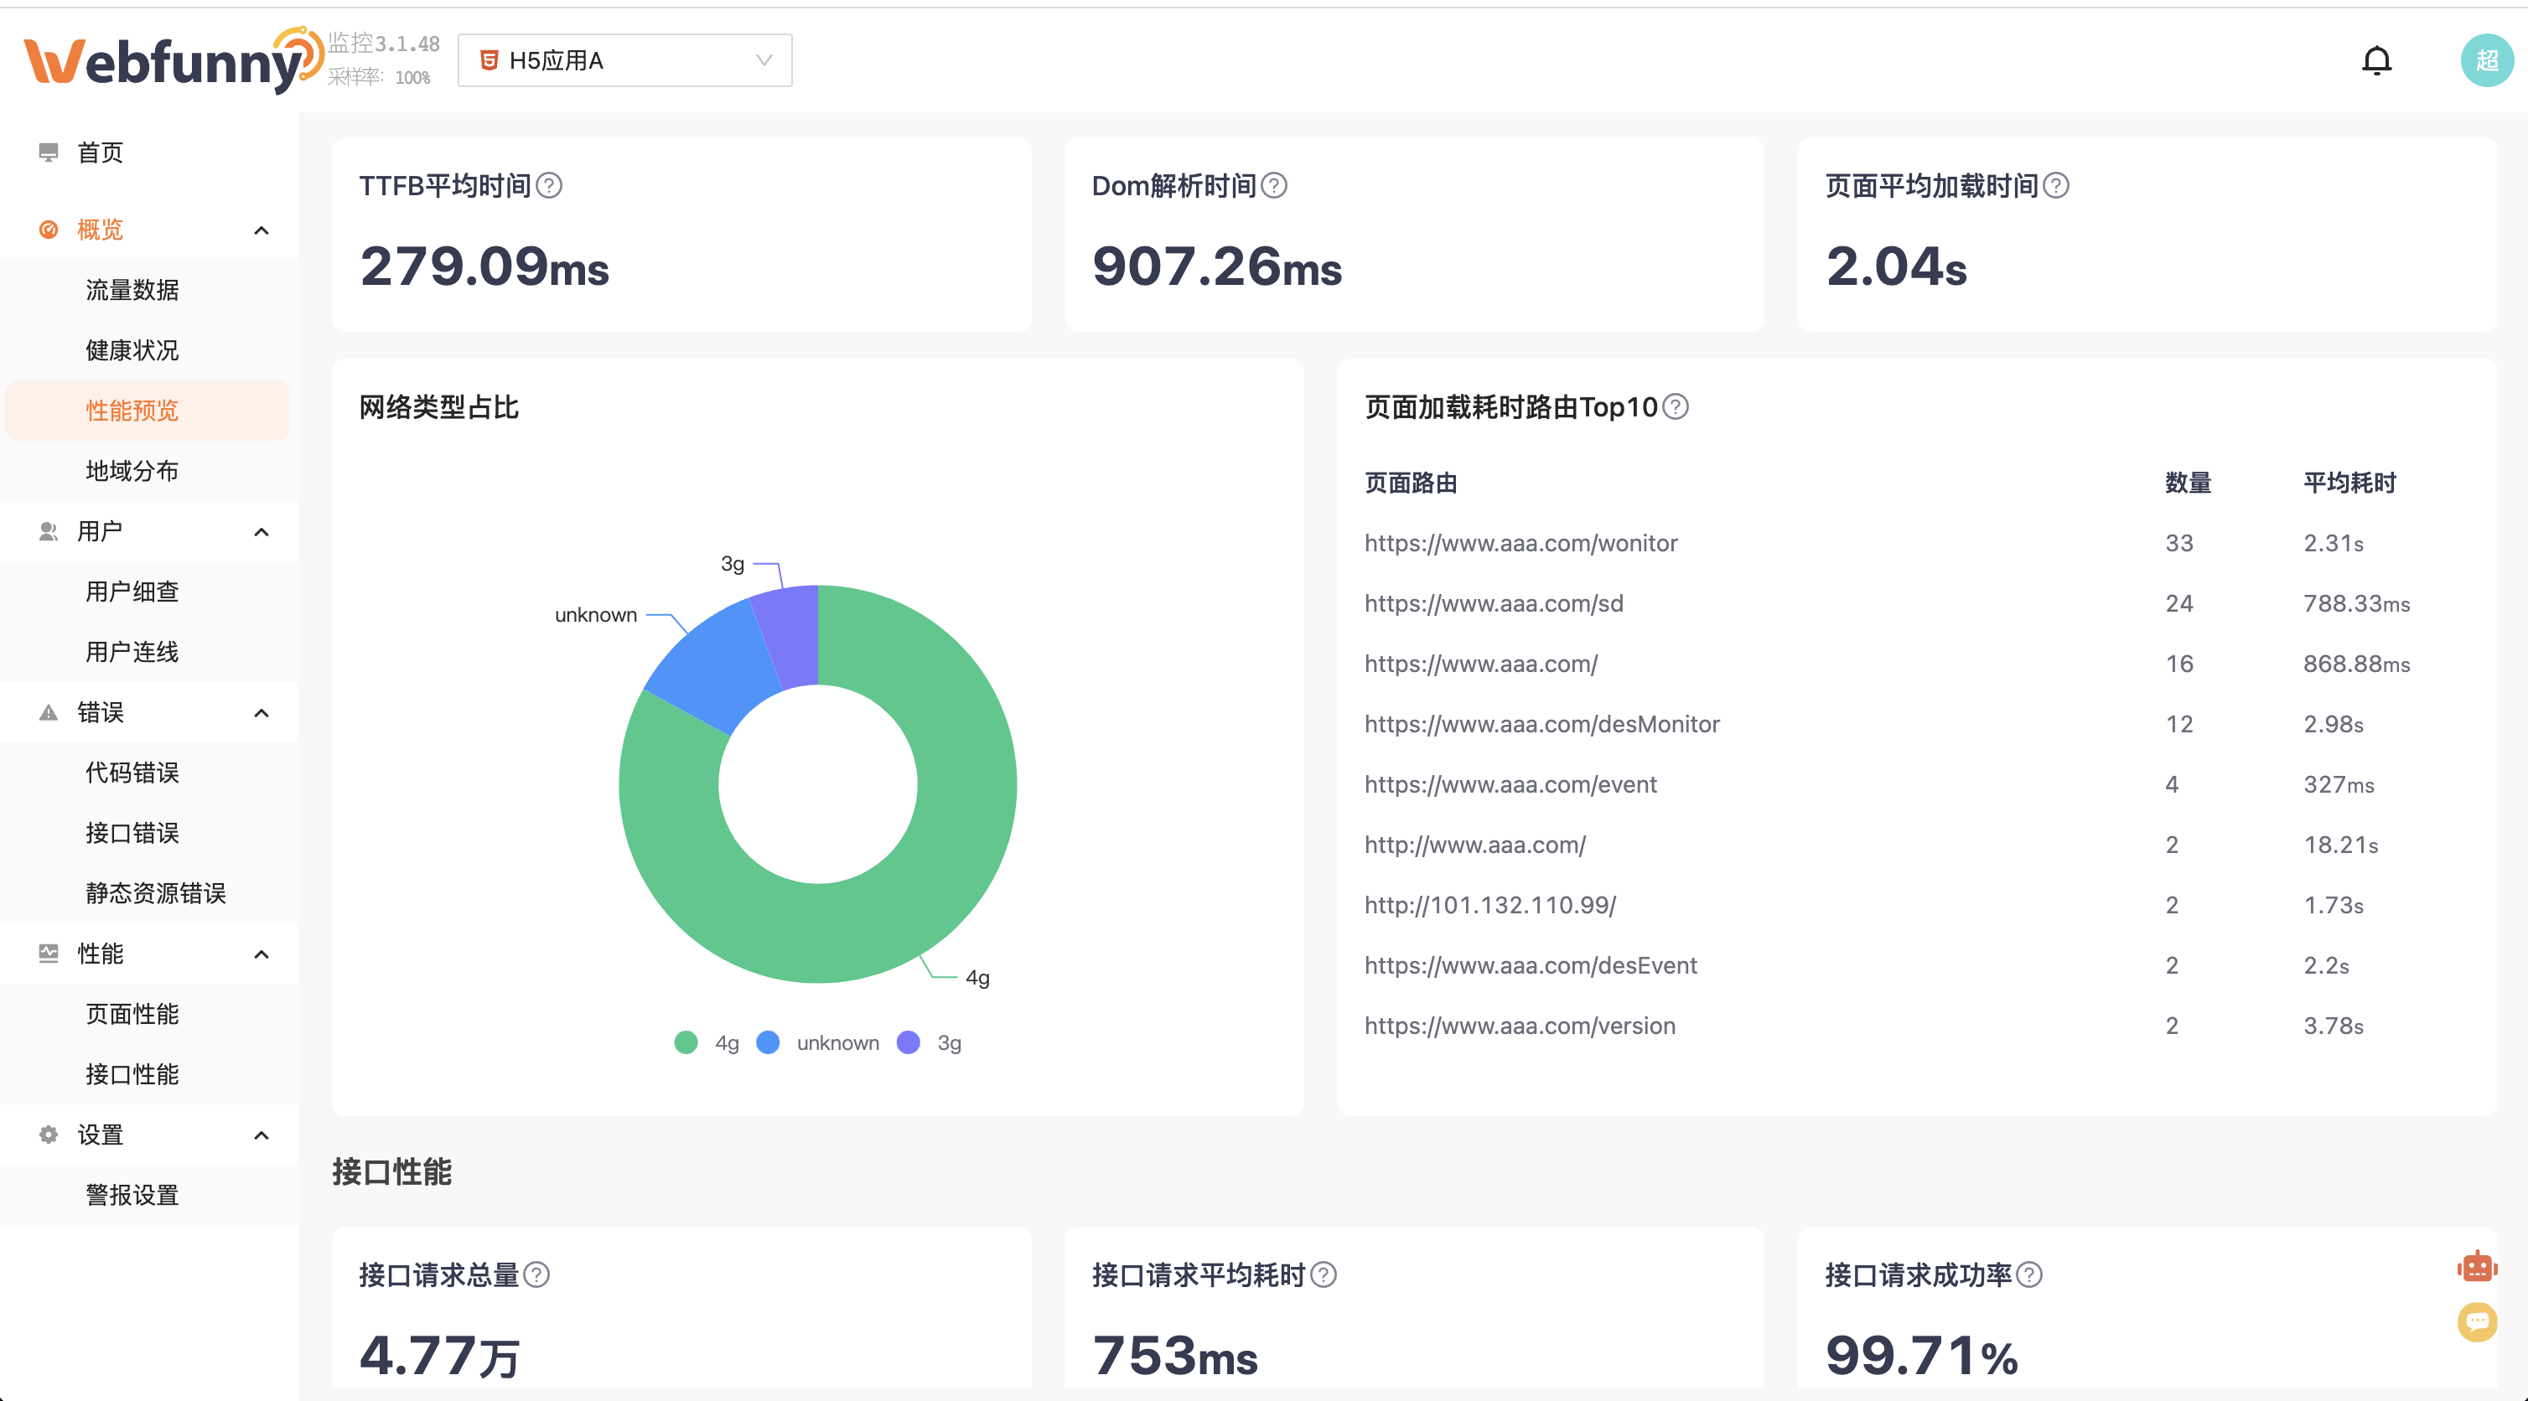
Task: Click the 用户 people icon
Action: [48, 532]
